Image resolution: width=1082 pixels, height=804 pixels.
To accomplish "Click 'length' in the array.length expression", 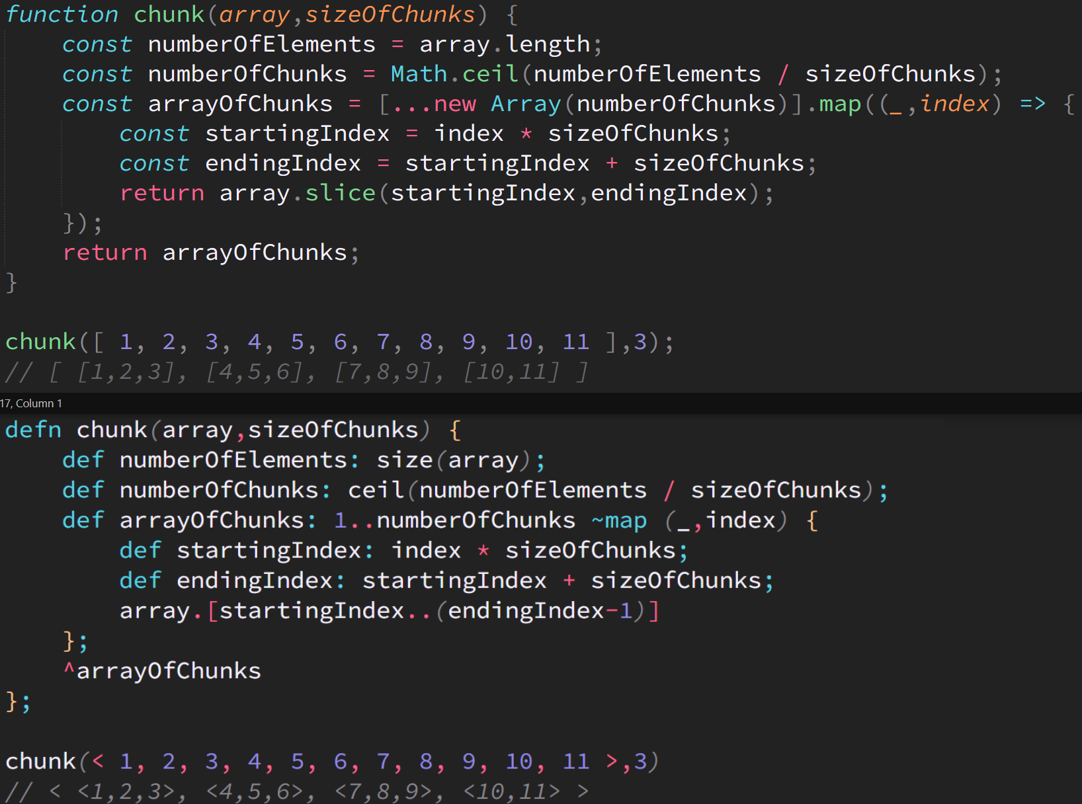I will (x=548, y=44).
